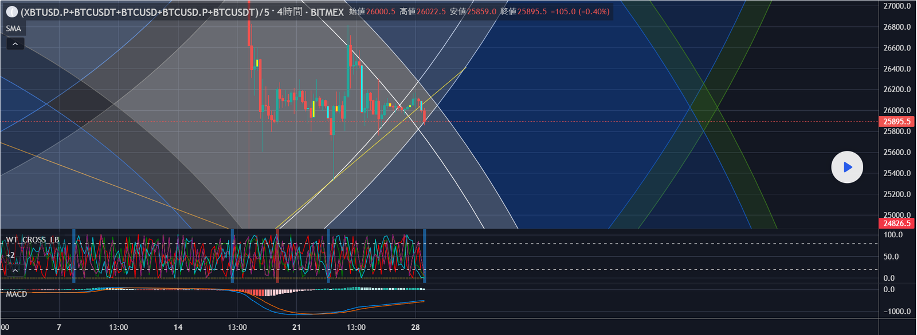Click the 14 date on time axis
The width and height of the screenshot is (917, 335).
(178, 327)
